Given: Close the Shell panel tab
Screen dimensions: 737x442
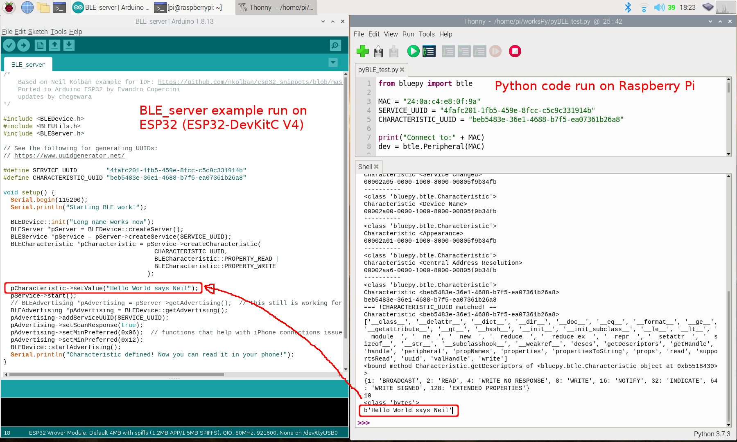Looking at the screenshot, I should [x=376, y=167].
